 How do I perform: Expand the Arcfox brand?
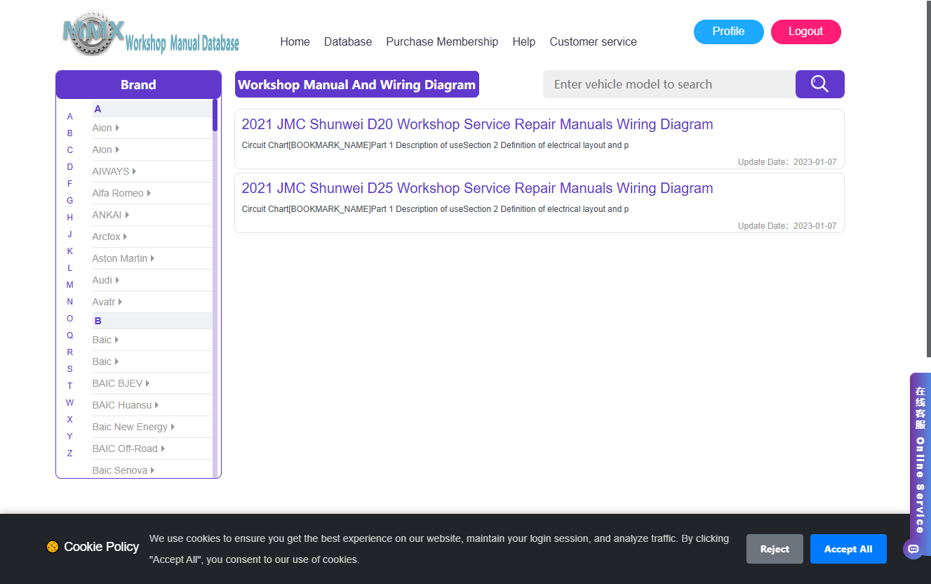point(110,237)
